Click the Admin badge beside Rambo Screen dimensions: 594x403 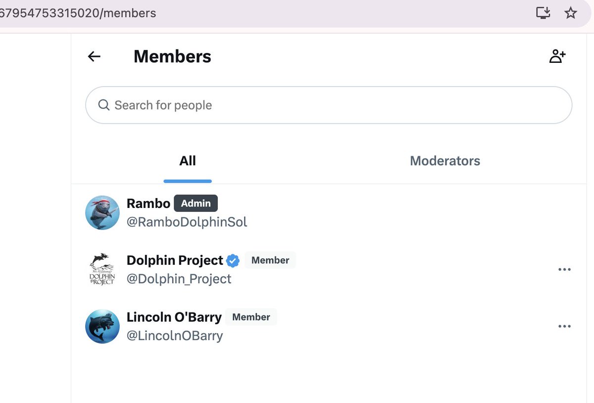[196, 203]
